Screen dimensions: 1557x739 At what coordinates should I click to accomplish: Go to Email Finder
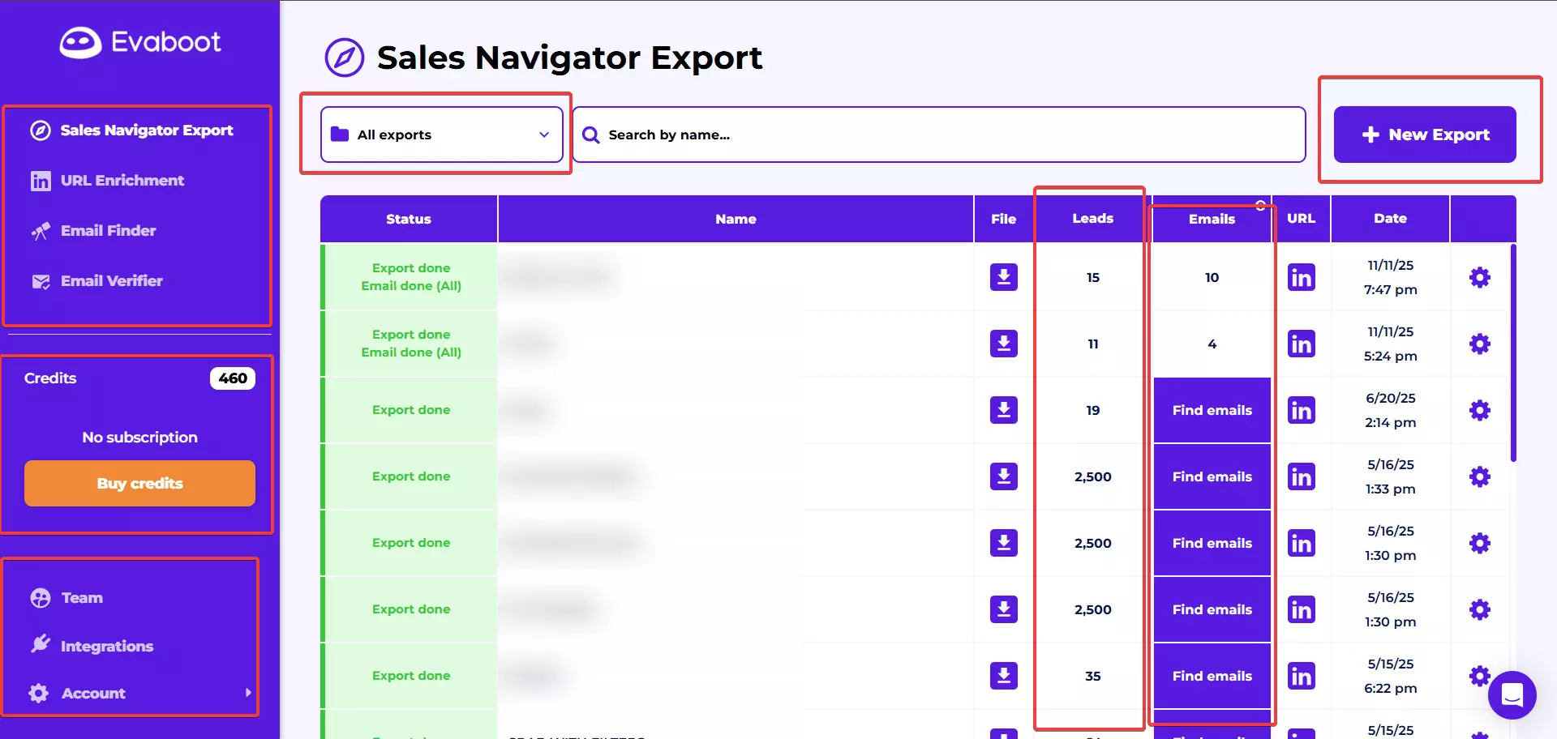108,231
